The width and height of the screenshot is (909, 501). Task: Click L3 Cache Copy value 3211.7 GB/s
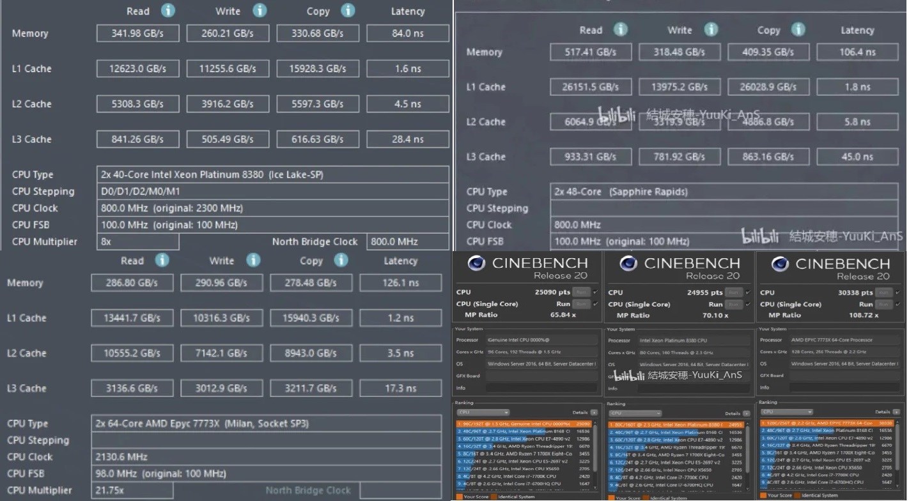pyautogui.click(x=311, y=388)
